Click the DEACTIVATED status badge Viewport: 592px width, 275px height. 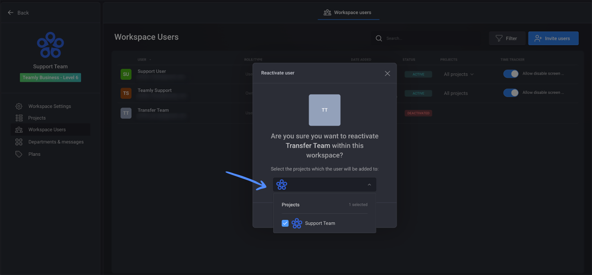tap(418, 113)
